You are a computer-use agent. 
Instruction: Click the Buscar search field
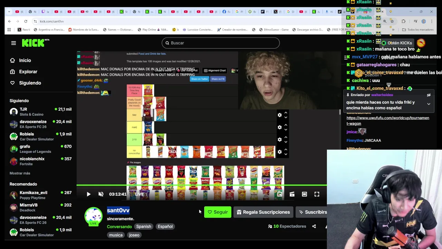[221, 43]
